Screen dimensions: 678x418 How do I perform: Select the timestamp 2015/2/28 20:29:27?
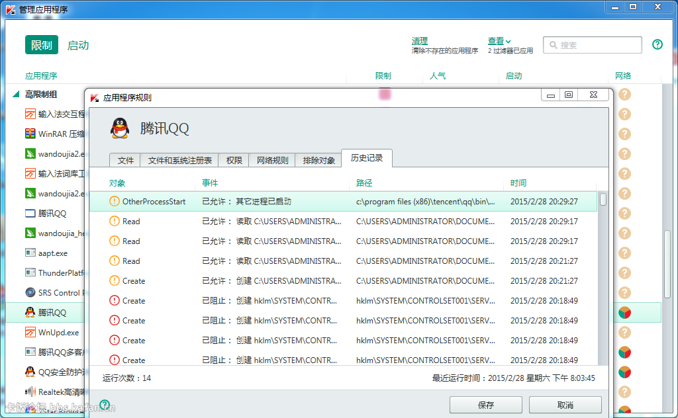(544, 202)
